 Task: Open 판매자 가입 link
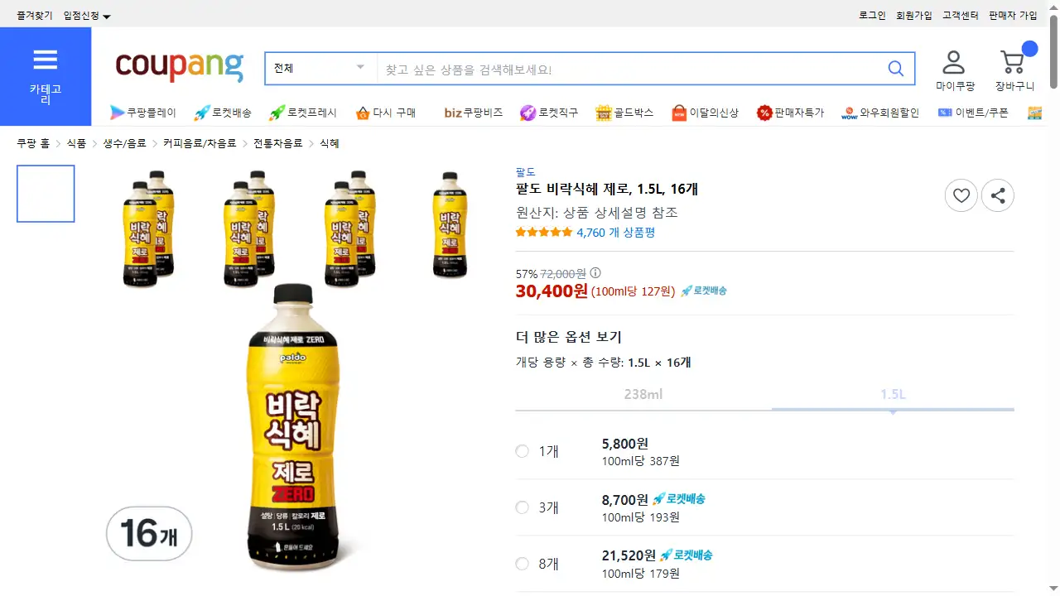point(1013,16)
